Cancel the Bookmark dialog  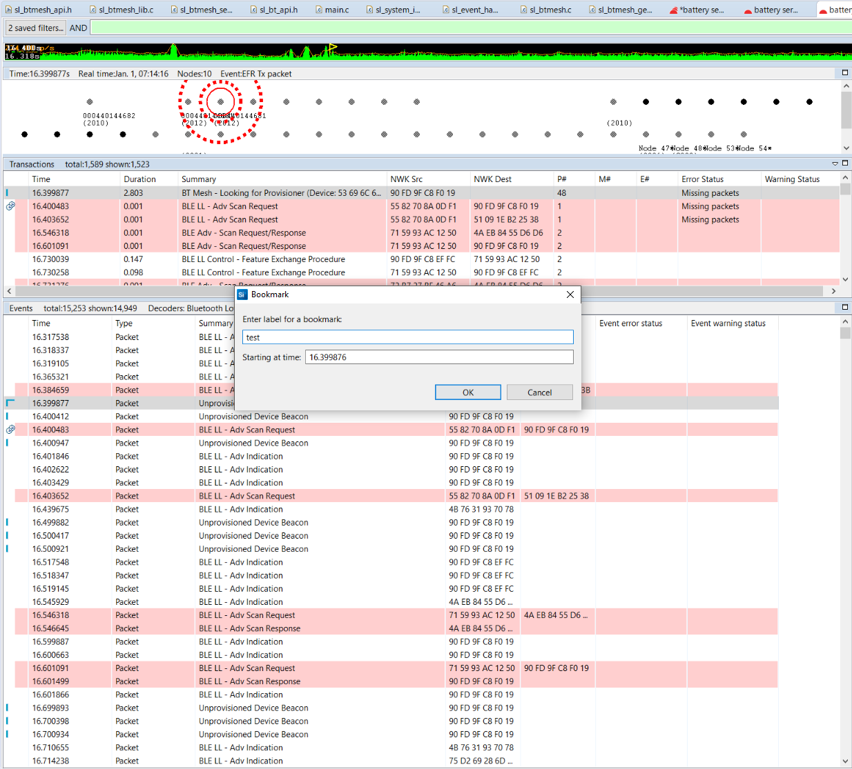[x=539, y=392]
